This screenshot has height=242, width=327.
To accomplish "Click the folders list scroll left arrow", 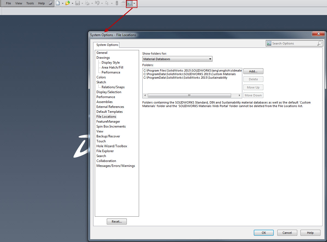I will (x=145, y=96).
